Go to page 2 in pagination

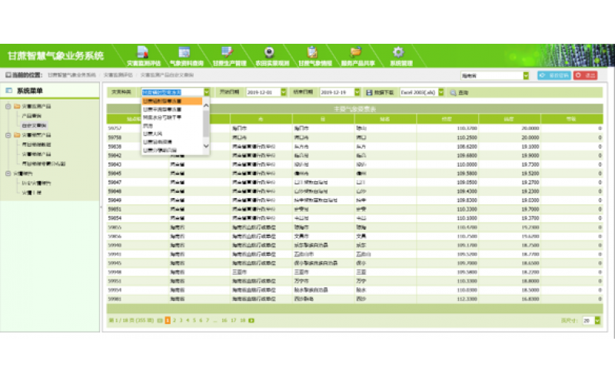click(x=175, y=320)
